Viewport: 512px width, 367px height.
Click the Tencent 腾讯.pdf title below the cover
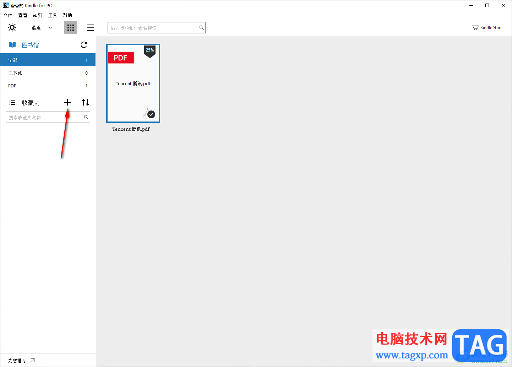tap(131, 129)
